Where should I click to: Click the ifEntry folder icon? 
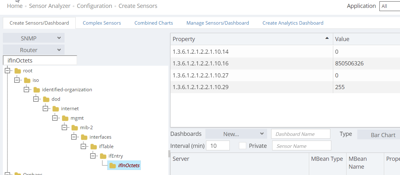pos(103,156)
